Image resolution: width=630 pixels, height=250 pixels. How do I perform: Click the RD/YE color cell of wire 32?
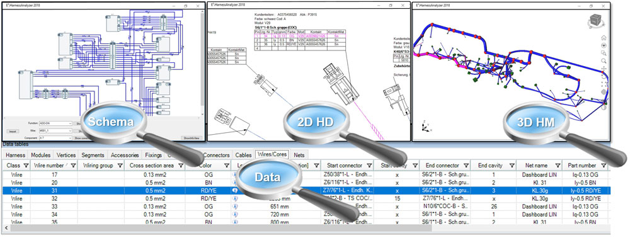[x=209, y=198]
